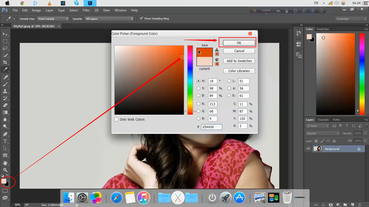Hide the Background layer eye icon

308,149
